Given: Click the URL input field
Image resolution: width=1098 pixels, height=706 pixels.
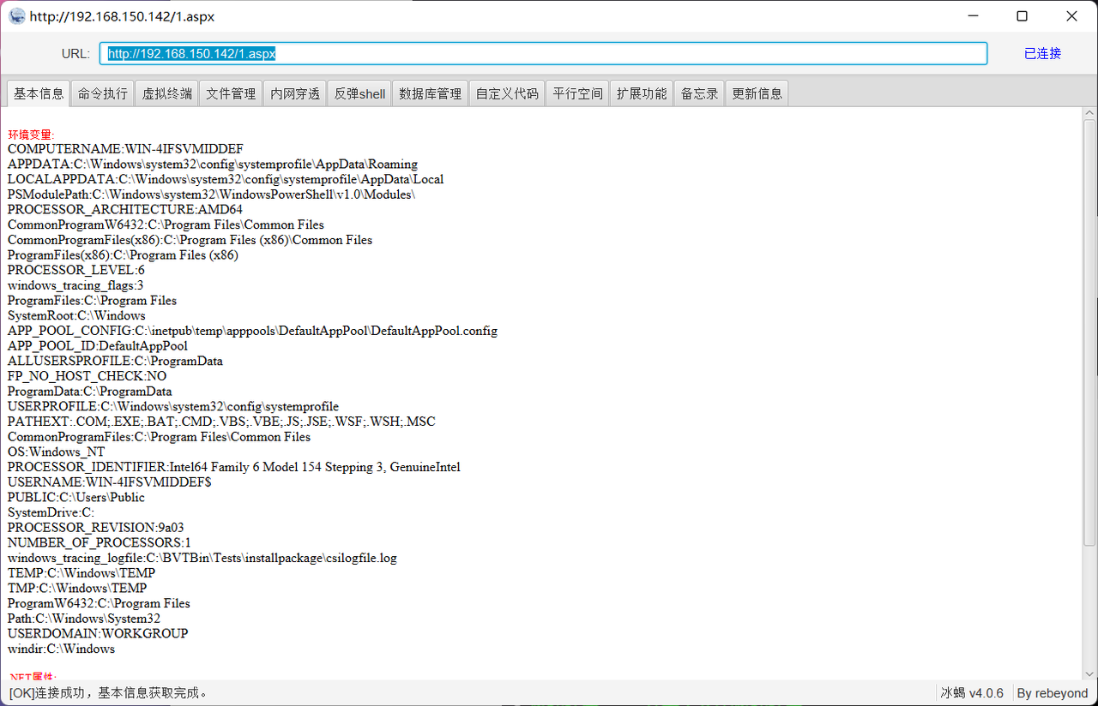Looking at the screenshot, I should coord(543,53).
